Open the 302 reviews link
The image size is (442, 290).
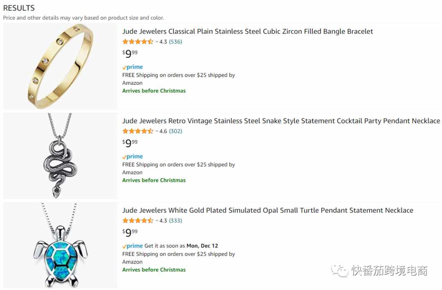coord(175,131)
